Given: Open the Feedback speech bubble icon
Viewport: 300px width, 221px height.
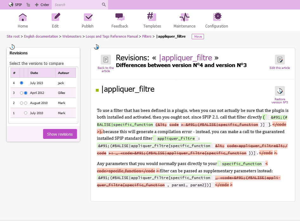Looking at the screenshot, I should click(120, 17).
